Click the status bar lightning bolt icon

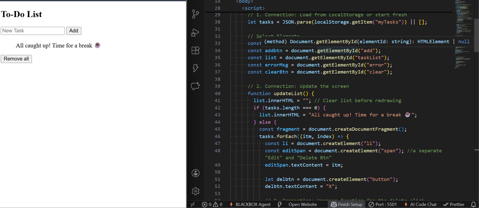coord(279,204)
